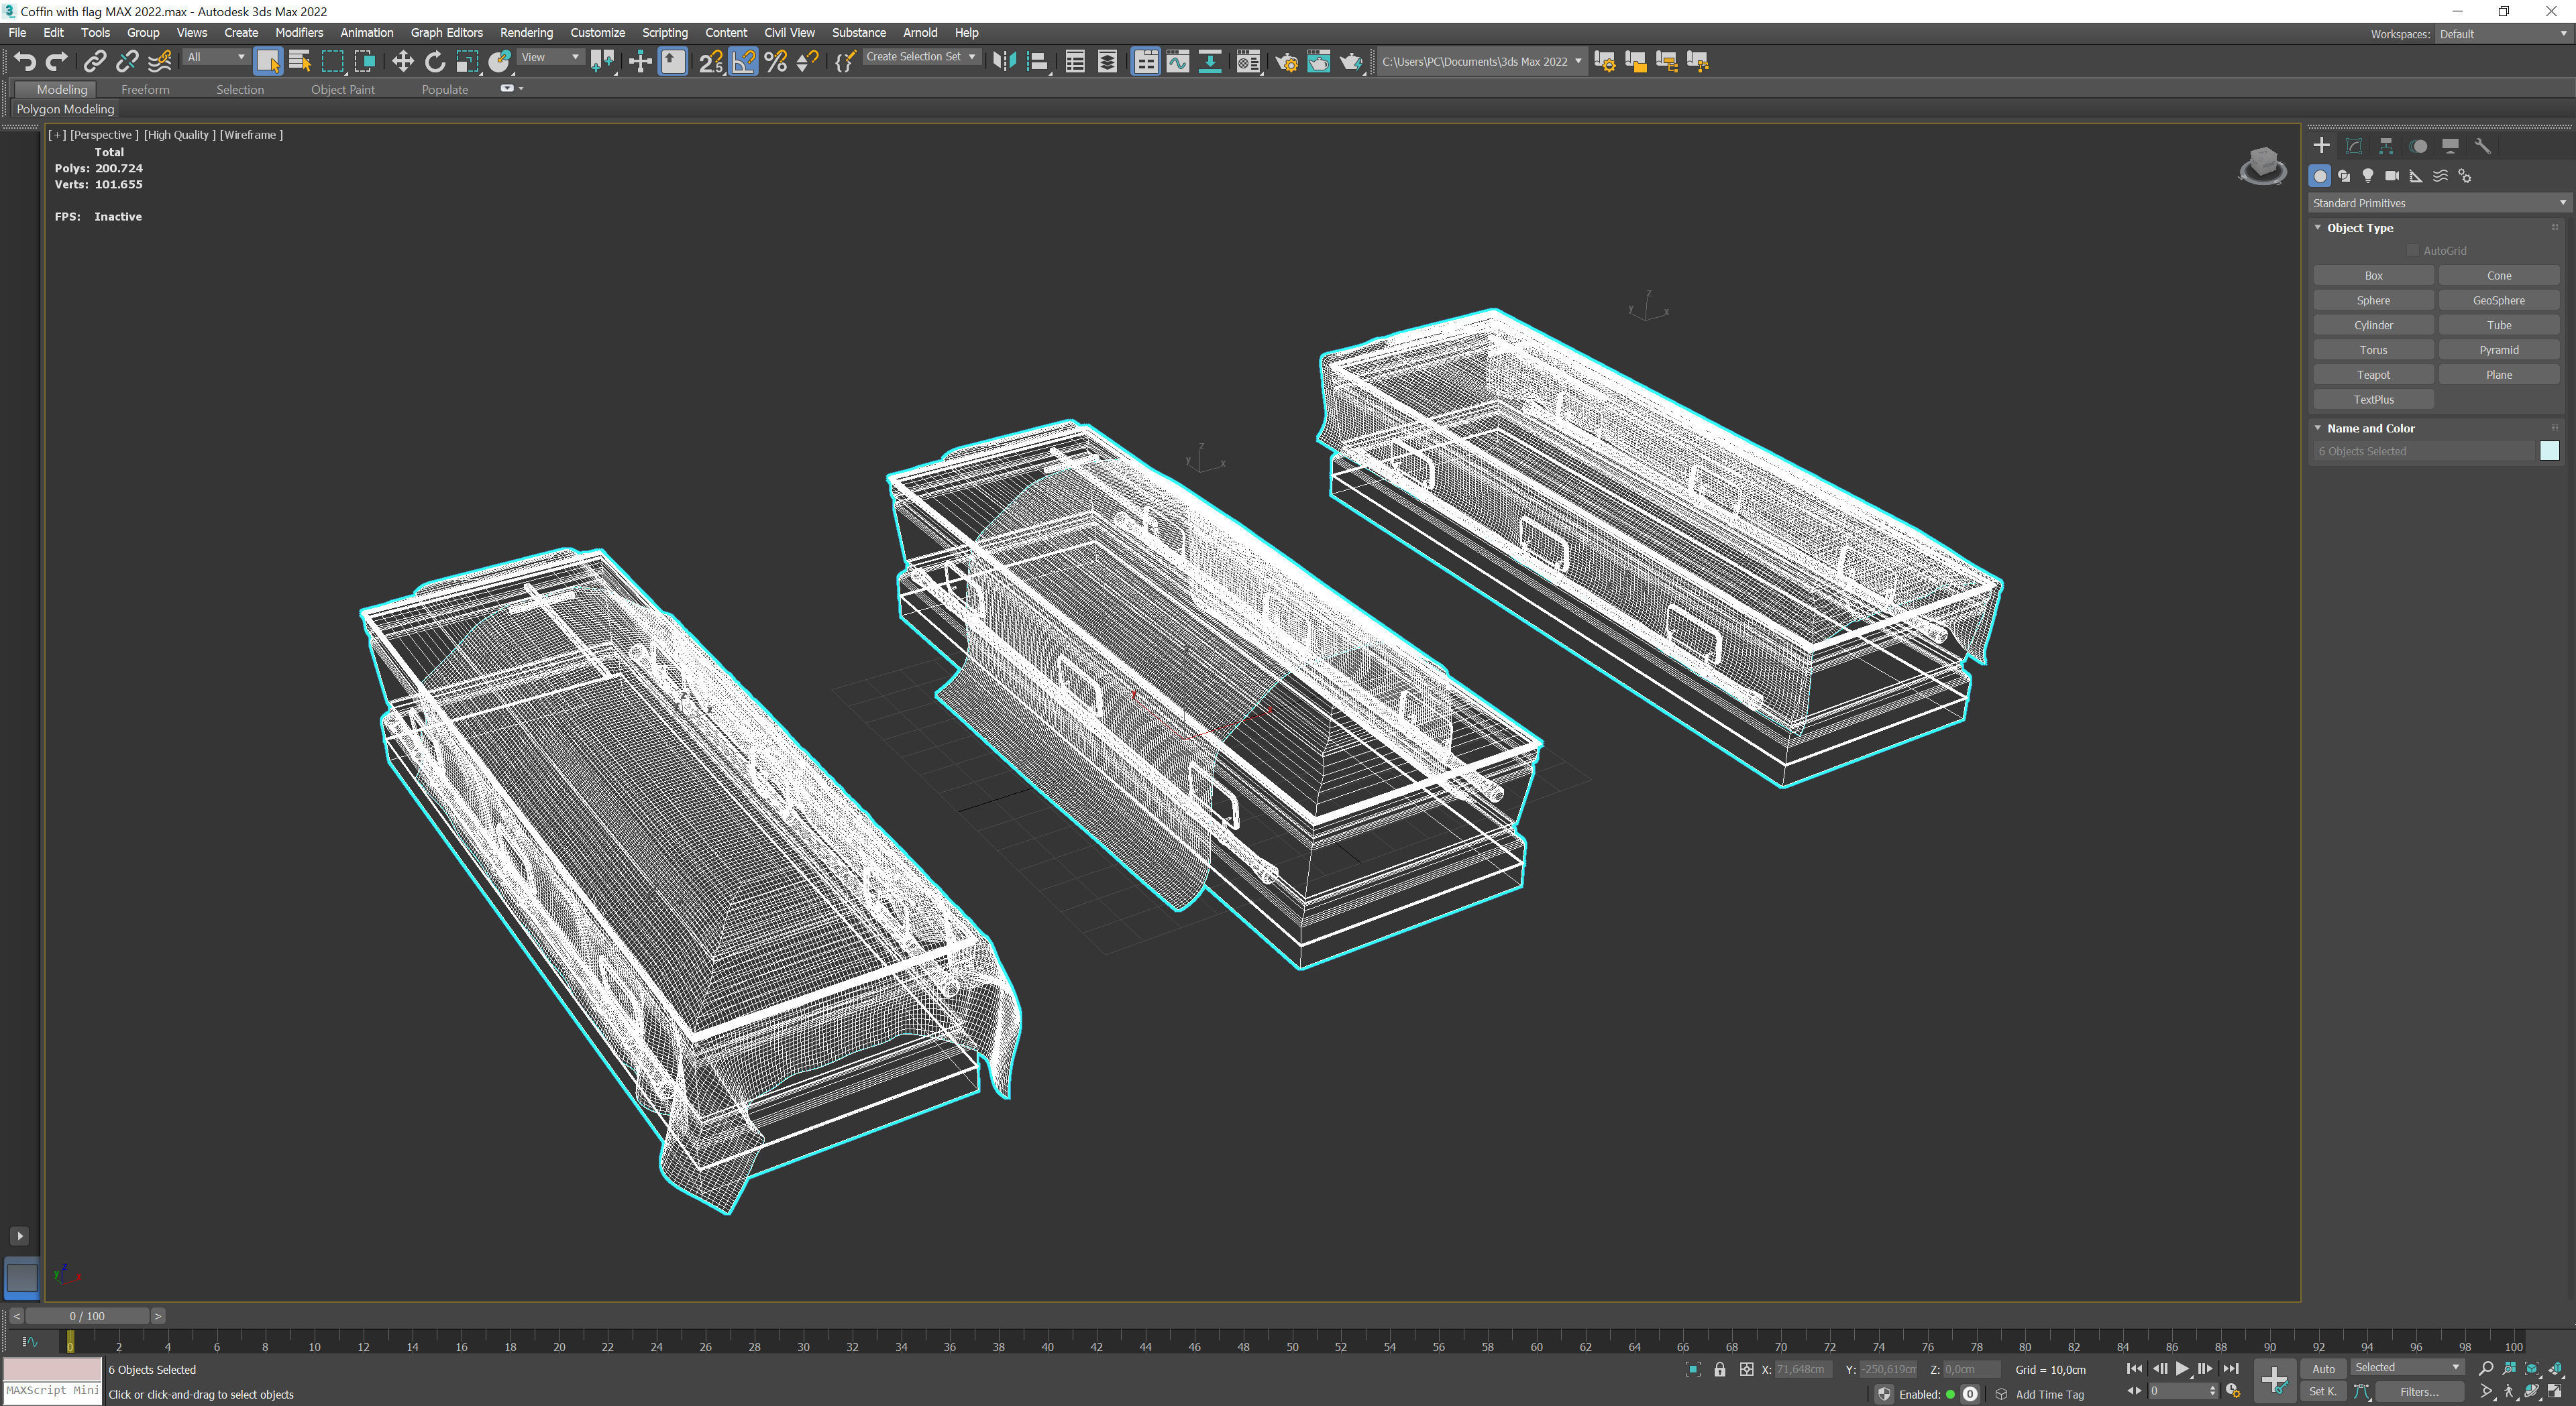The height and width of the screenshot is (1406, 2576).
Task: Toggle the Window/Crossing selection mode
Action: pos(366,62)
